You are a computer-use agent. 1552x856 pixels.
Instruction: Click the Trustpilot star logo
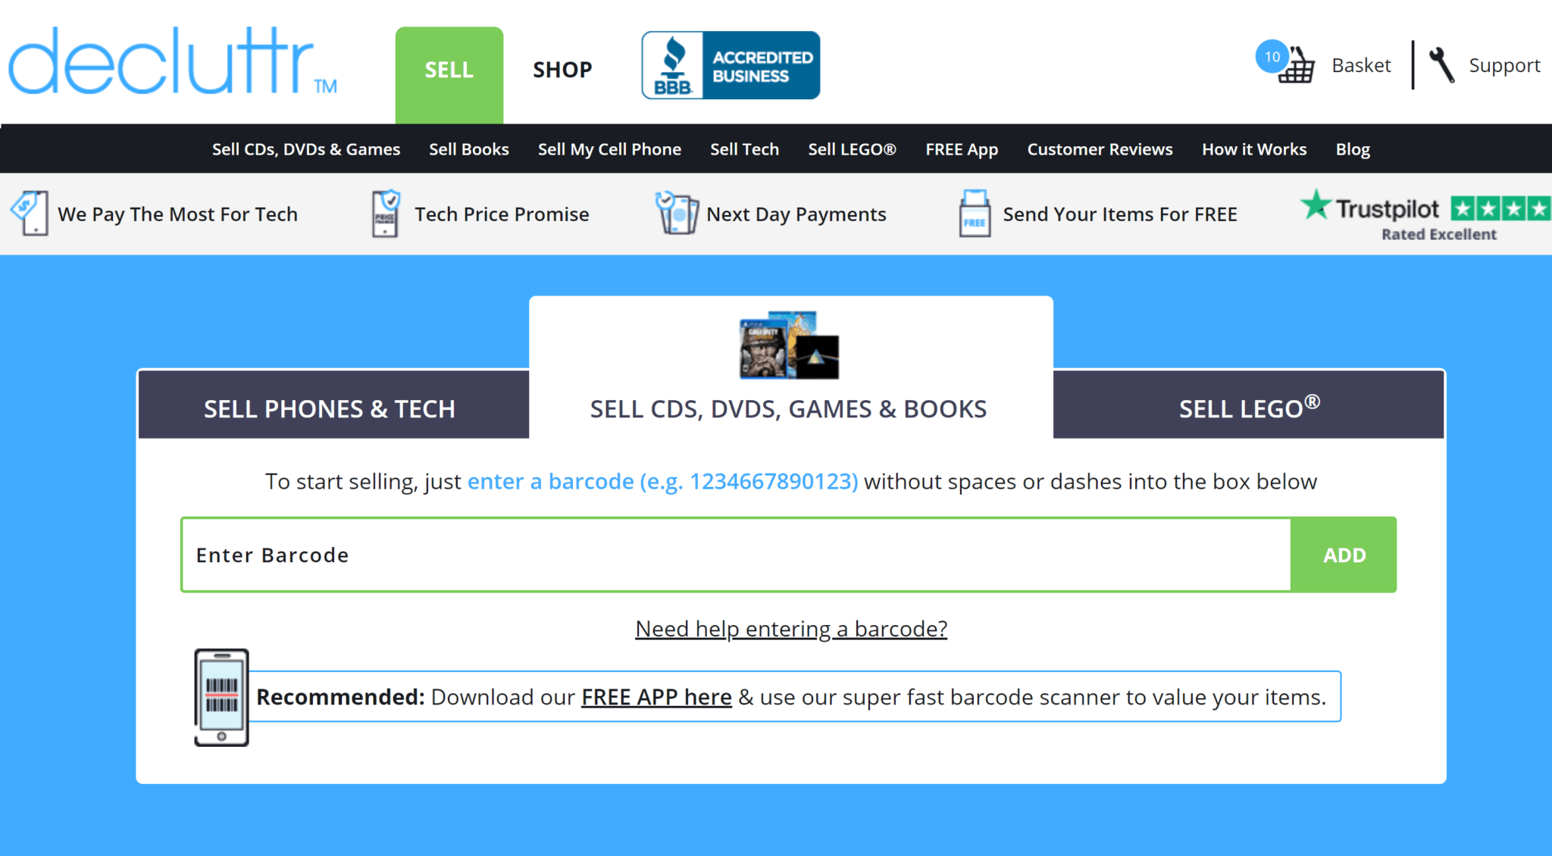(x=1316, y=205)
